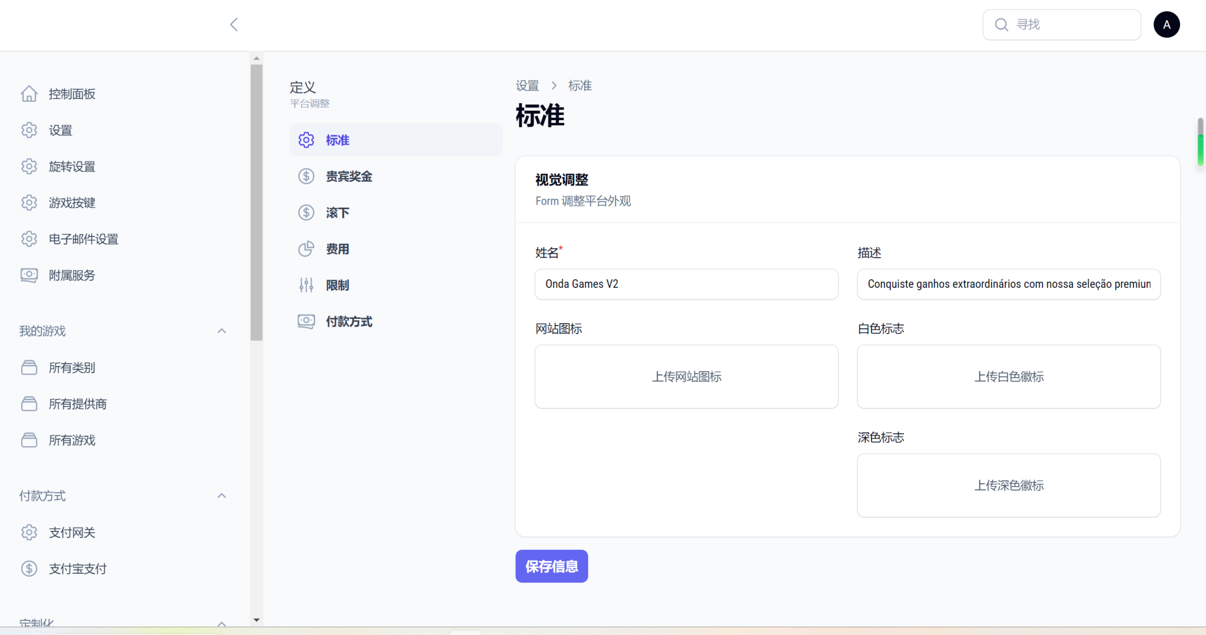Click the sliders icon next to 限制
This screenshot has height=635, width=1206.
[306, 285]
